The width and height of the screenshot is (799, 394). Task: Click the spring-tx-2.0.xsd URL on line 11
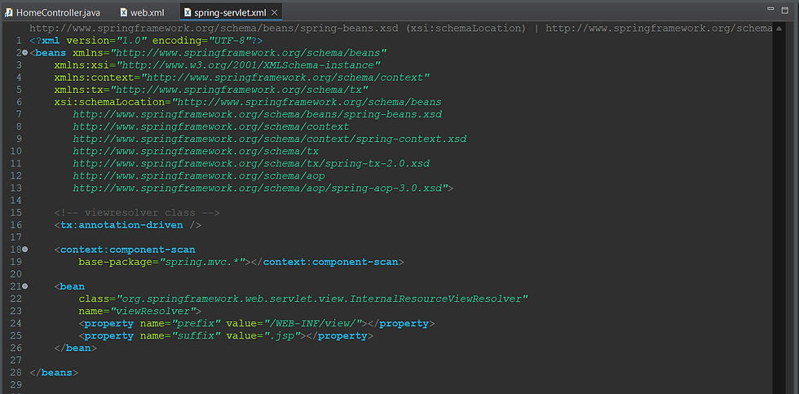pos(251,163)
